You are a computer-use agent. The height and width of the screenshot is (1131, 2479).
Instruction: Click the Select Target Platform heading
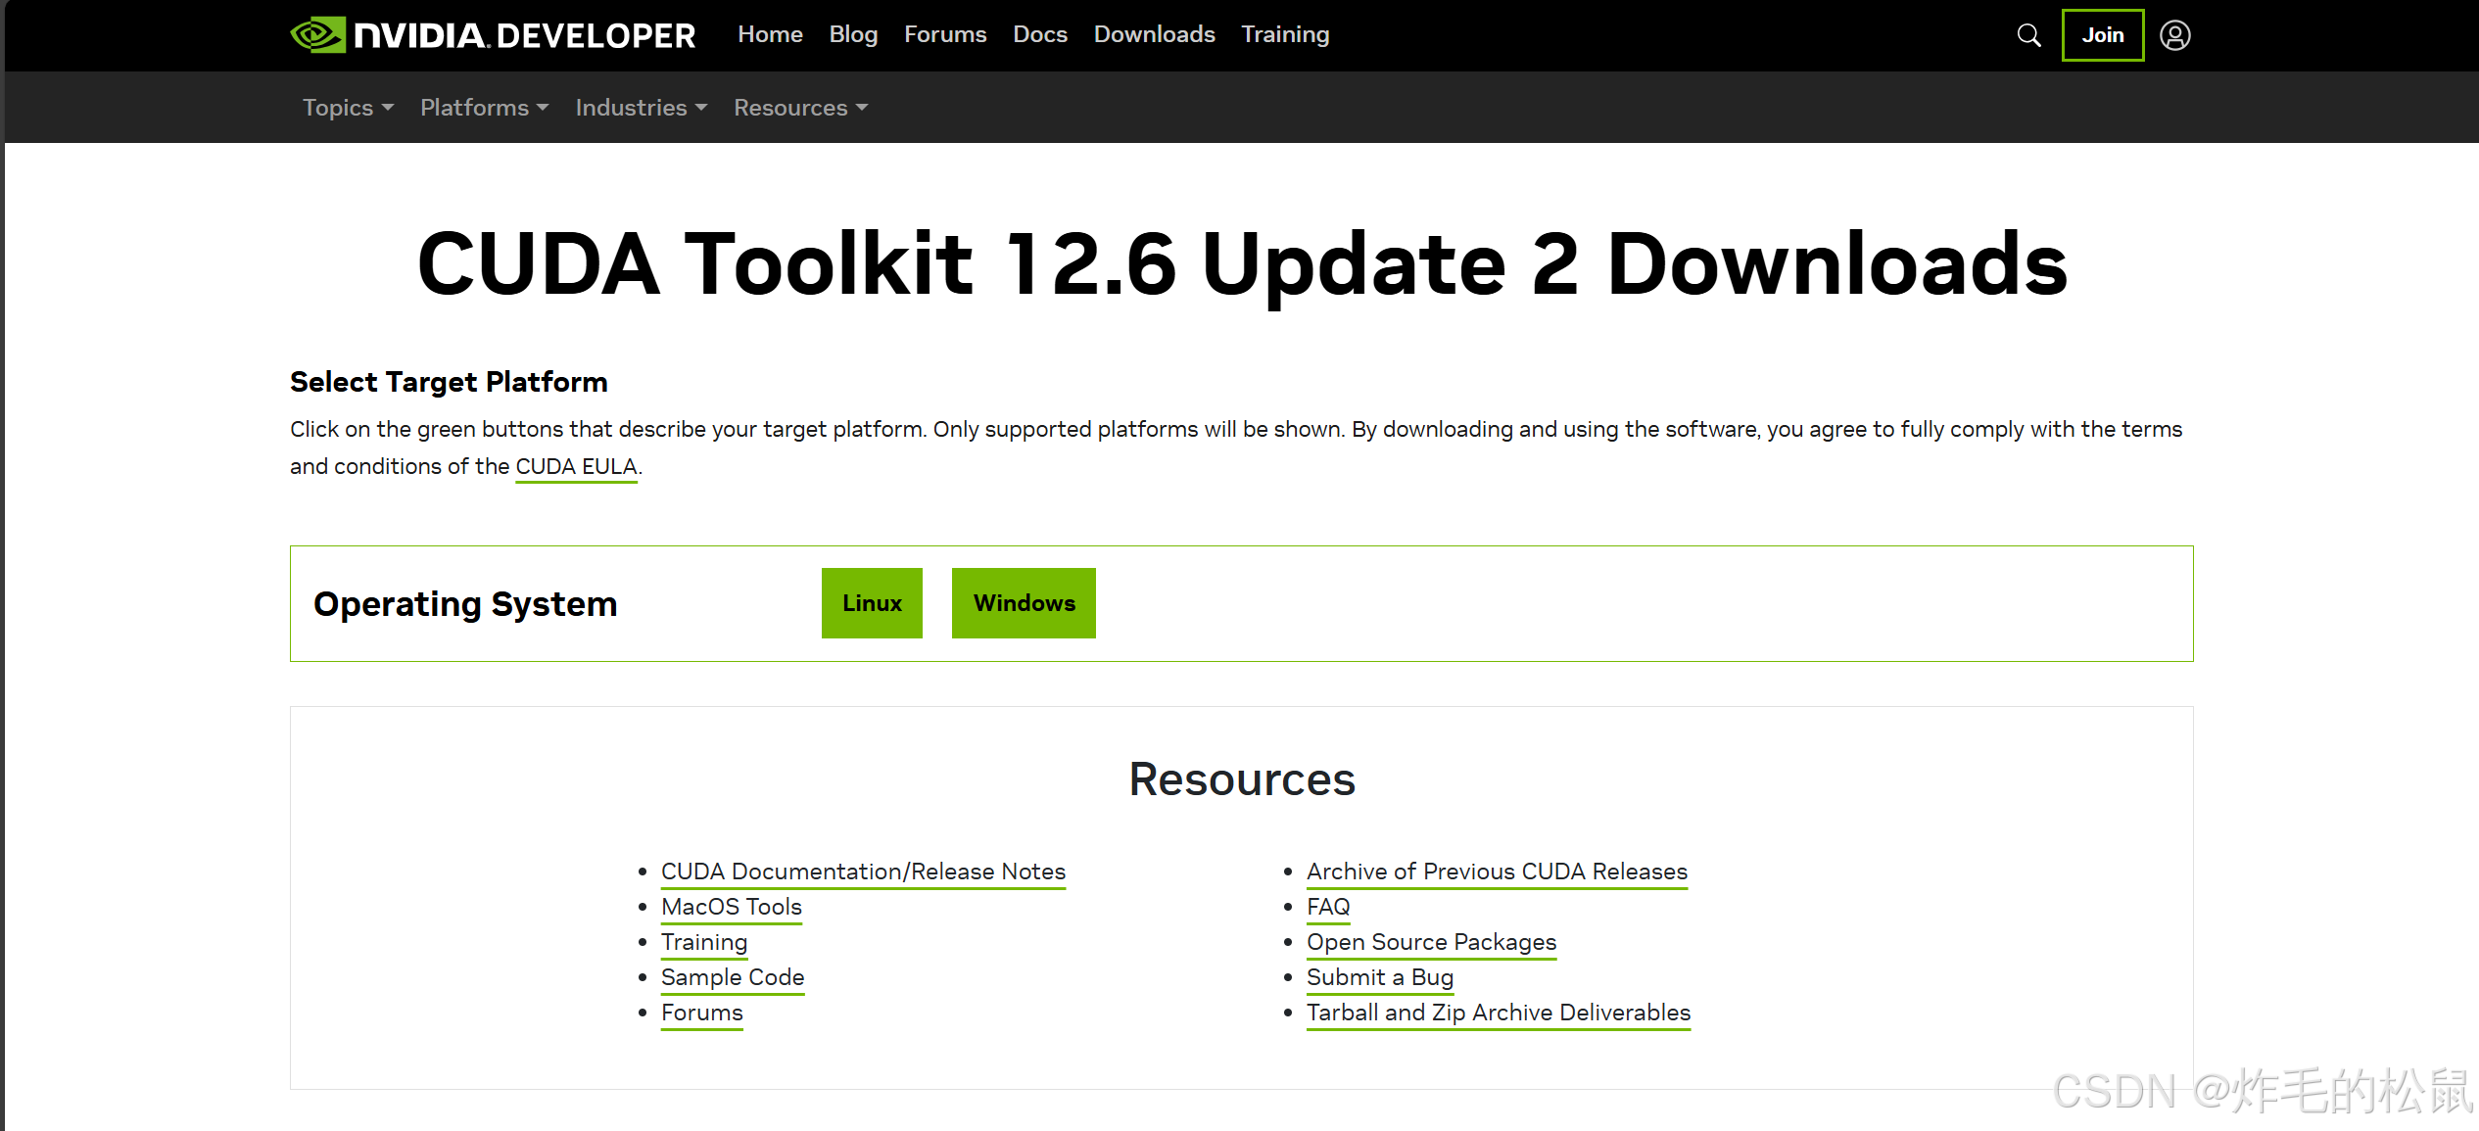click(x=449, y=382)
